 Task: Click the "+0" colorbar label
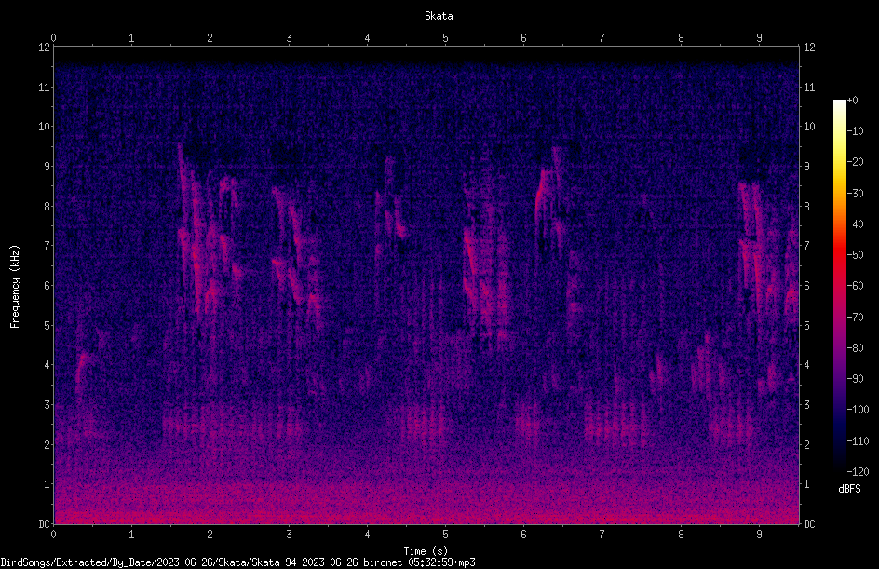coord(852,101)
